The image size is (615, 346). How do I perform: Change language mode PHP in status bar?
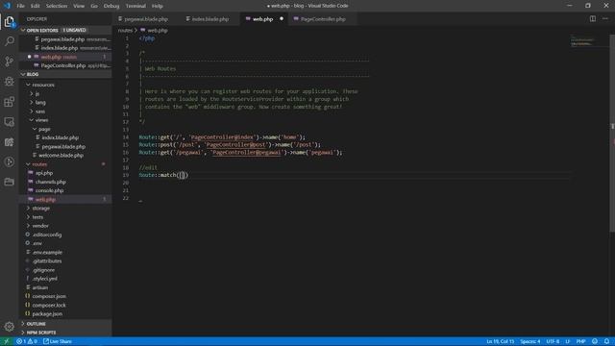580,341
